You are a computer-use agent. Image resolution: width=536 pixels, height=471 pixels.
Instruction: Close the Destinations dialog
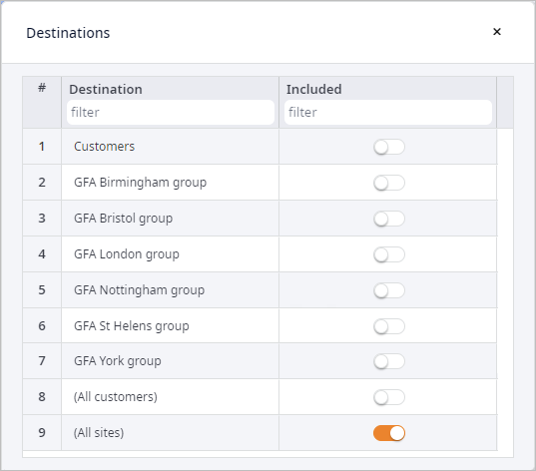[497, 32]
